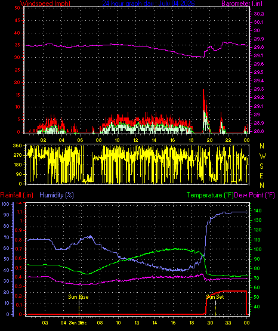Click the '0.7' rainfall axis value

pyautogui.click(x=18, y=249)
